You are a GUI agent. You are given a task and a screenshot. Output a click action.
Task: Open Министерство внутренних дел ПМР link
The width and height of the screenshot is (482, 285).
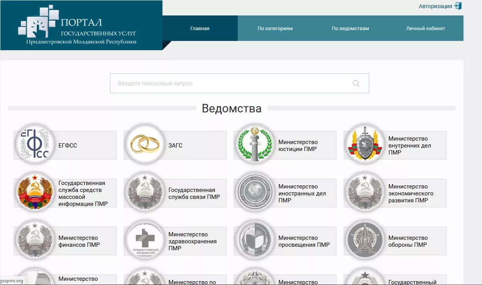[x=410, y=146]
